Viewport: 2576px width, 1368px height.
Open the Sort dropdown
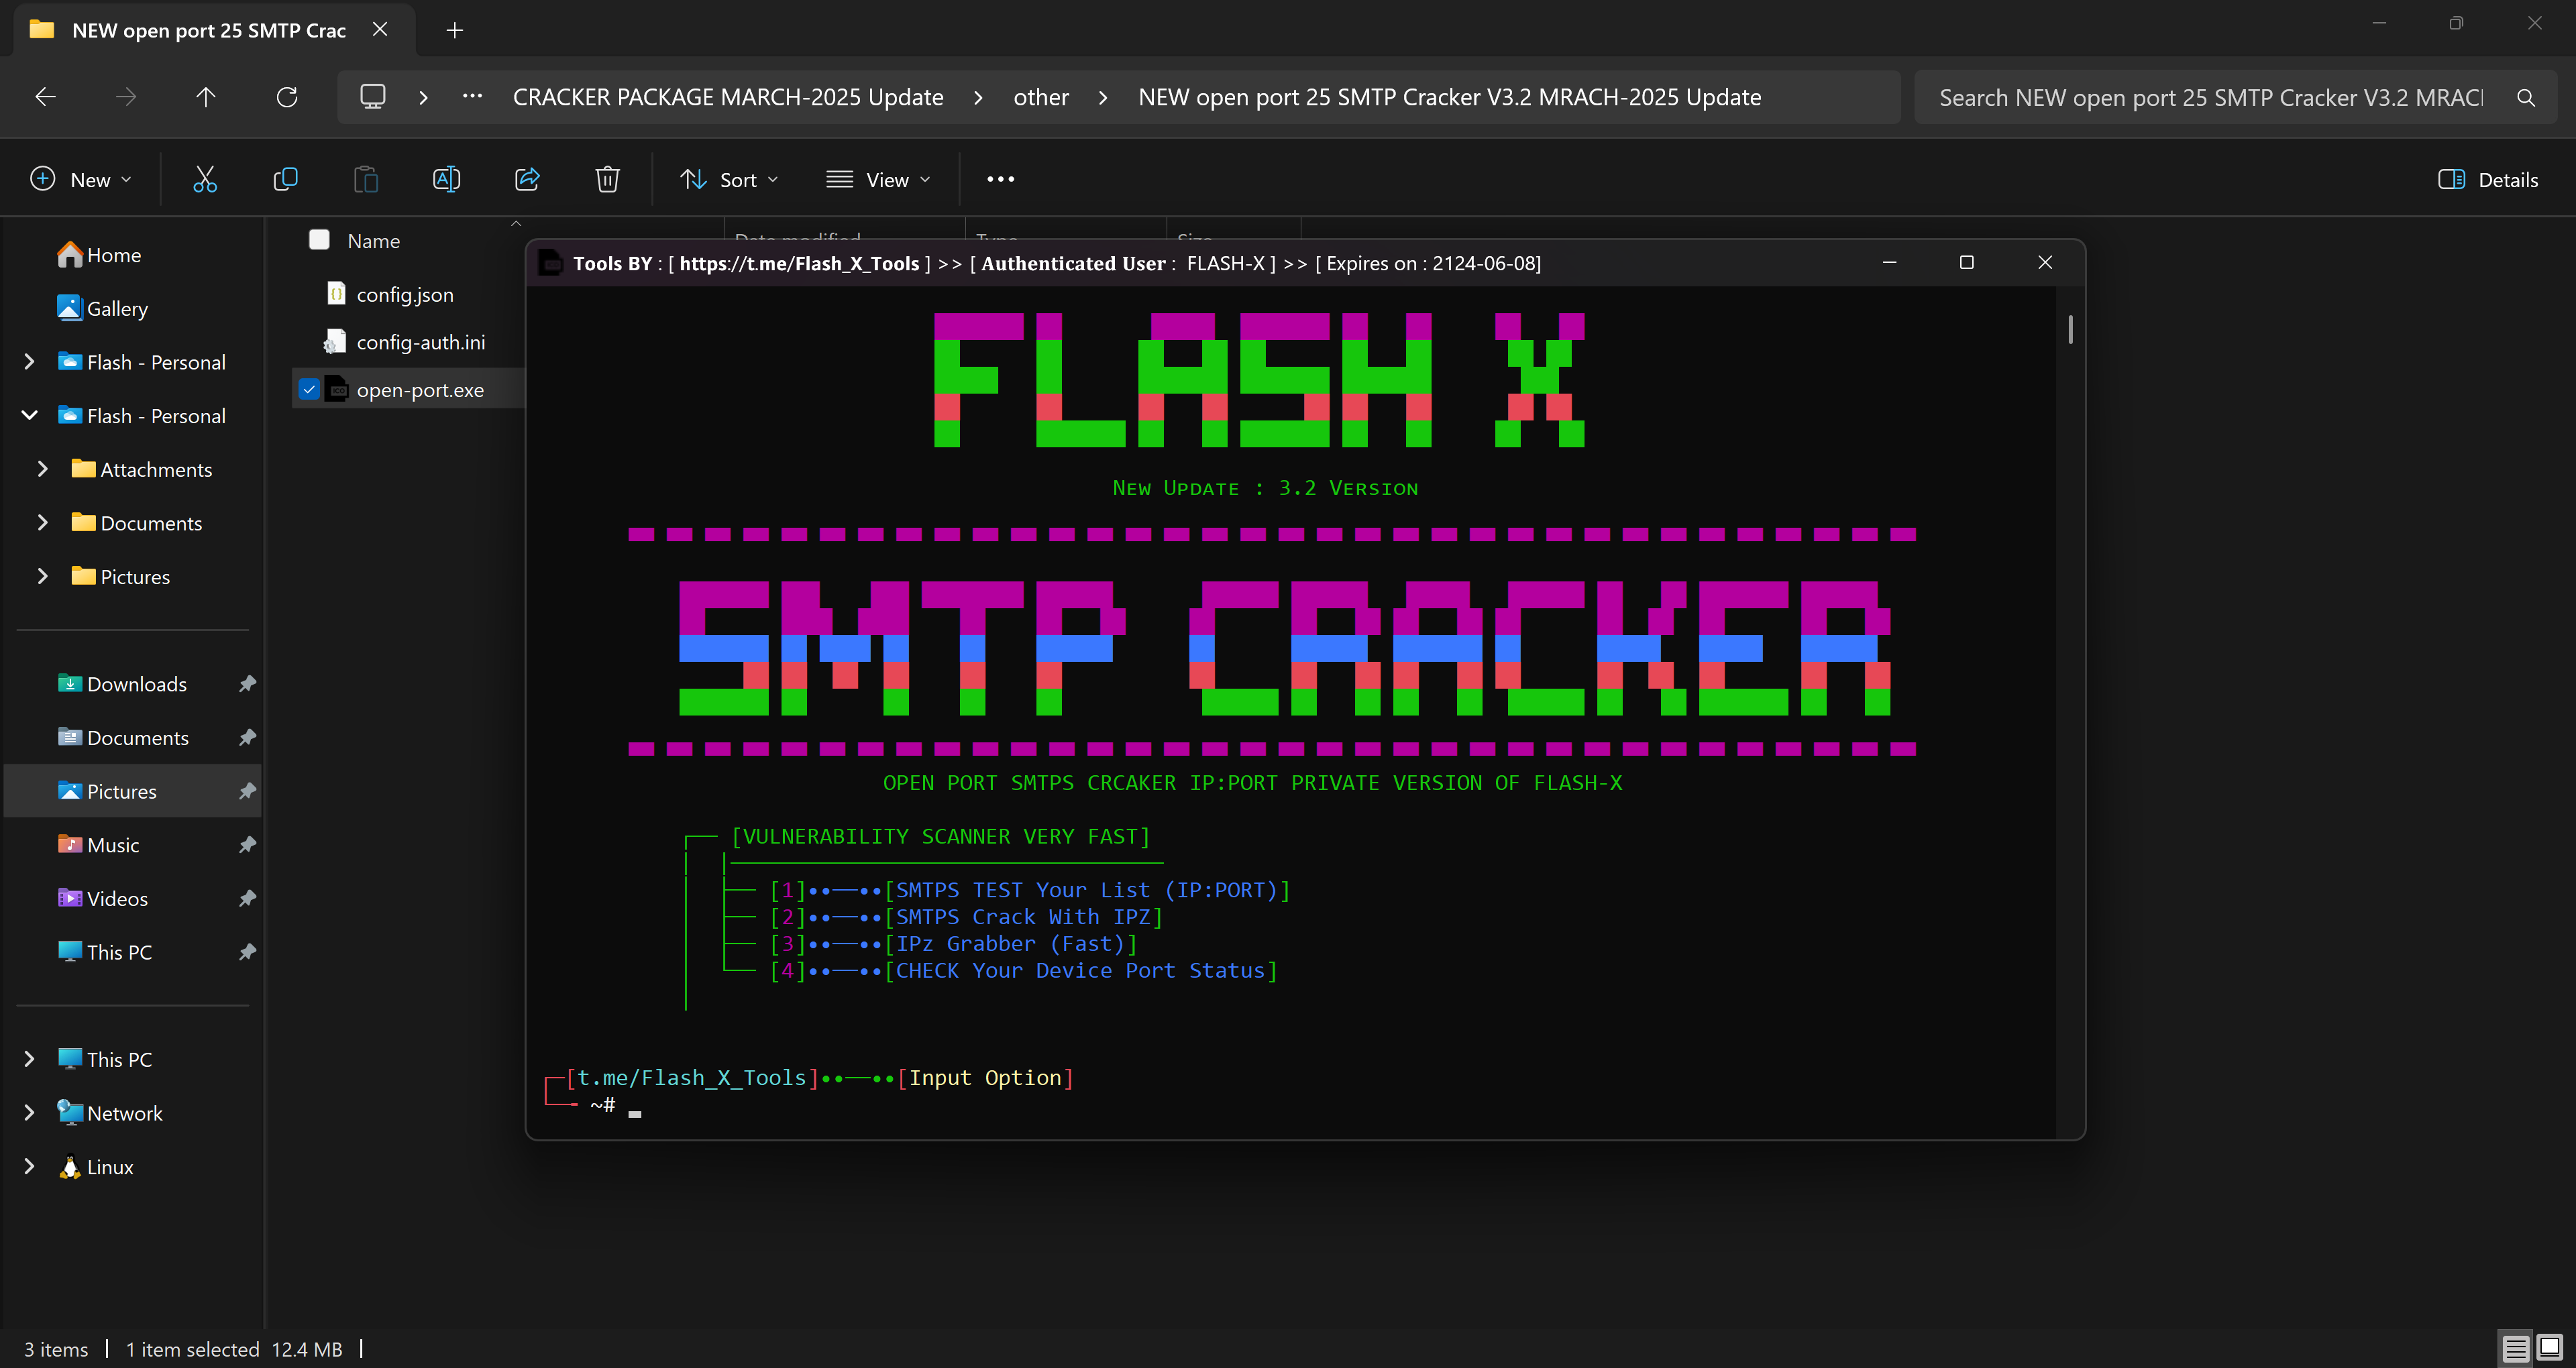(729, 179)
